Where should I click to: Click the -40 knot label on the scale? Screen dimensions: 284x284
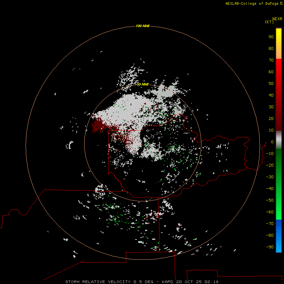click(x=270, y=189)
